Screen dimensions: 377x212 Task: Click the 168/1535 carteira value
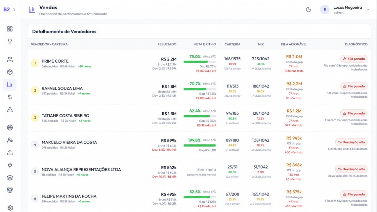(232, 59)
